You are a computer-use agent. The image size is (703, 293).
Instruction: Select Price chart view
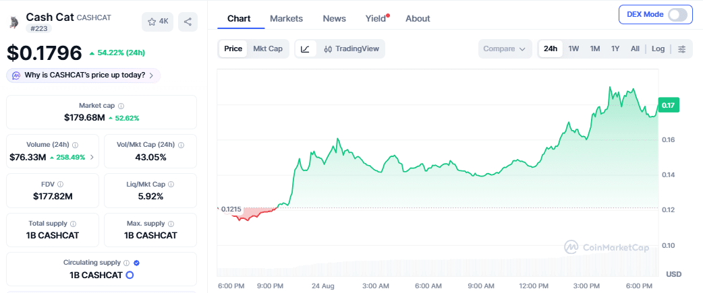pos(233,48)
